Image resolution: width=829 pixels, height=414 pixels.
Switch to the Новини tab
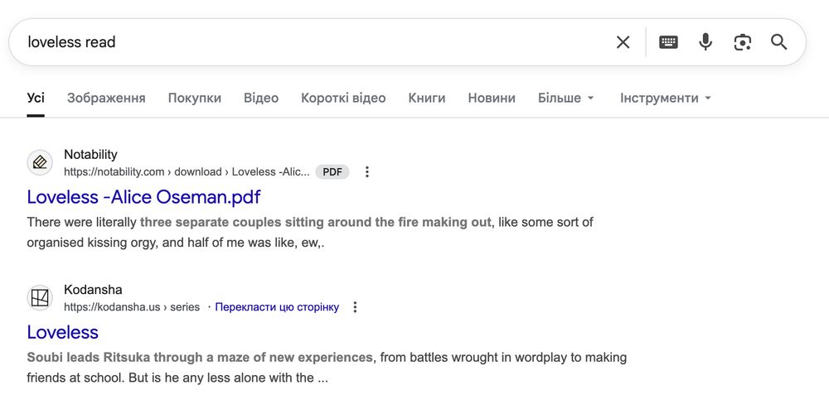[492, 99]
